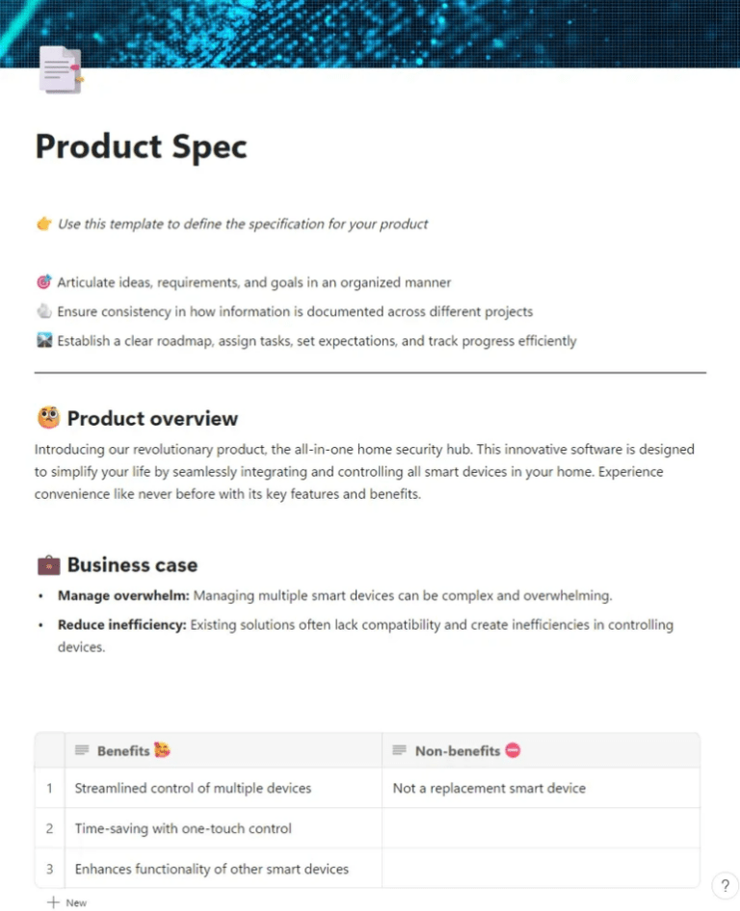The image size is (740, 911).
Task: Open help via the question mark icon
Action: 725,885
